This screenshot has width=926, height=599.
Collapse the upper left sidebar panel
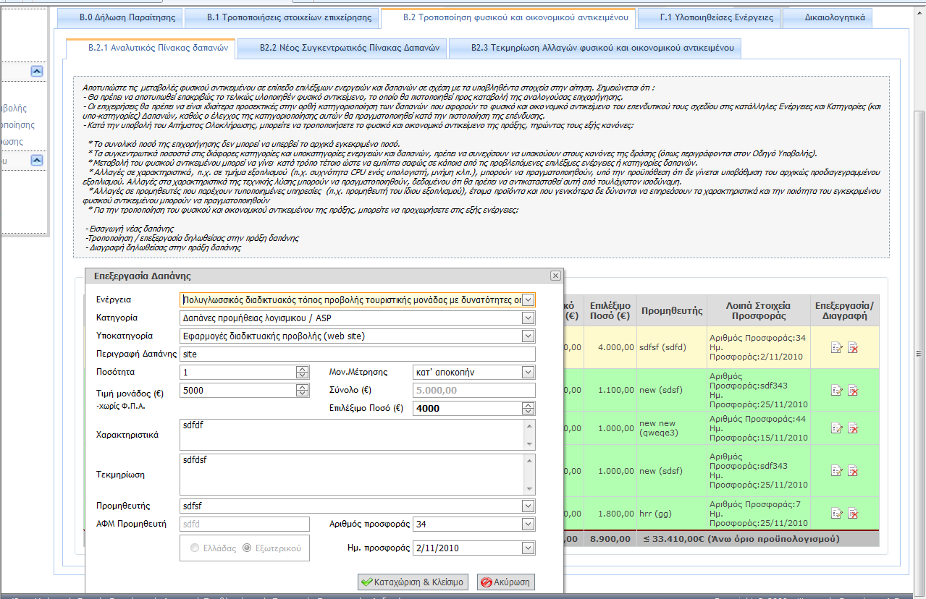point(38,72)
